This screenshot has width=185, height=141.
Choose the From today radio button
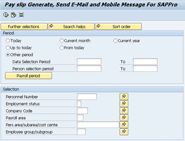point(62,48)
